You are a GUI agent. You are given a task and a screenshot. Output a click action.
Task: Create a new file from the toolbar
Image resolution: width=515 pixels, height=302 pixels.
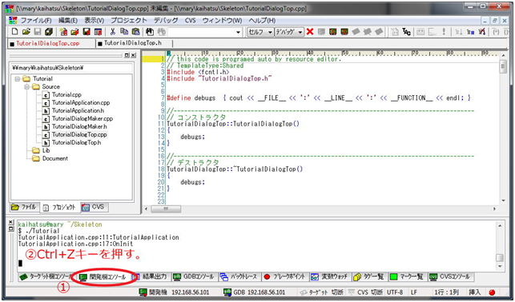click(14, 32)
